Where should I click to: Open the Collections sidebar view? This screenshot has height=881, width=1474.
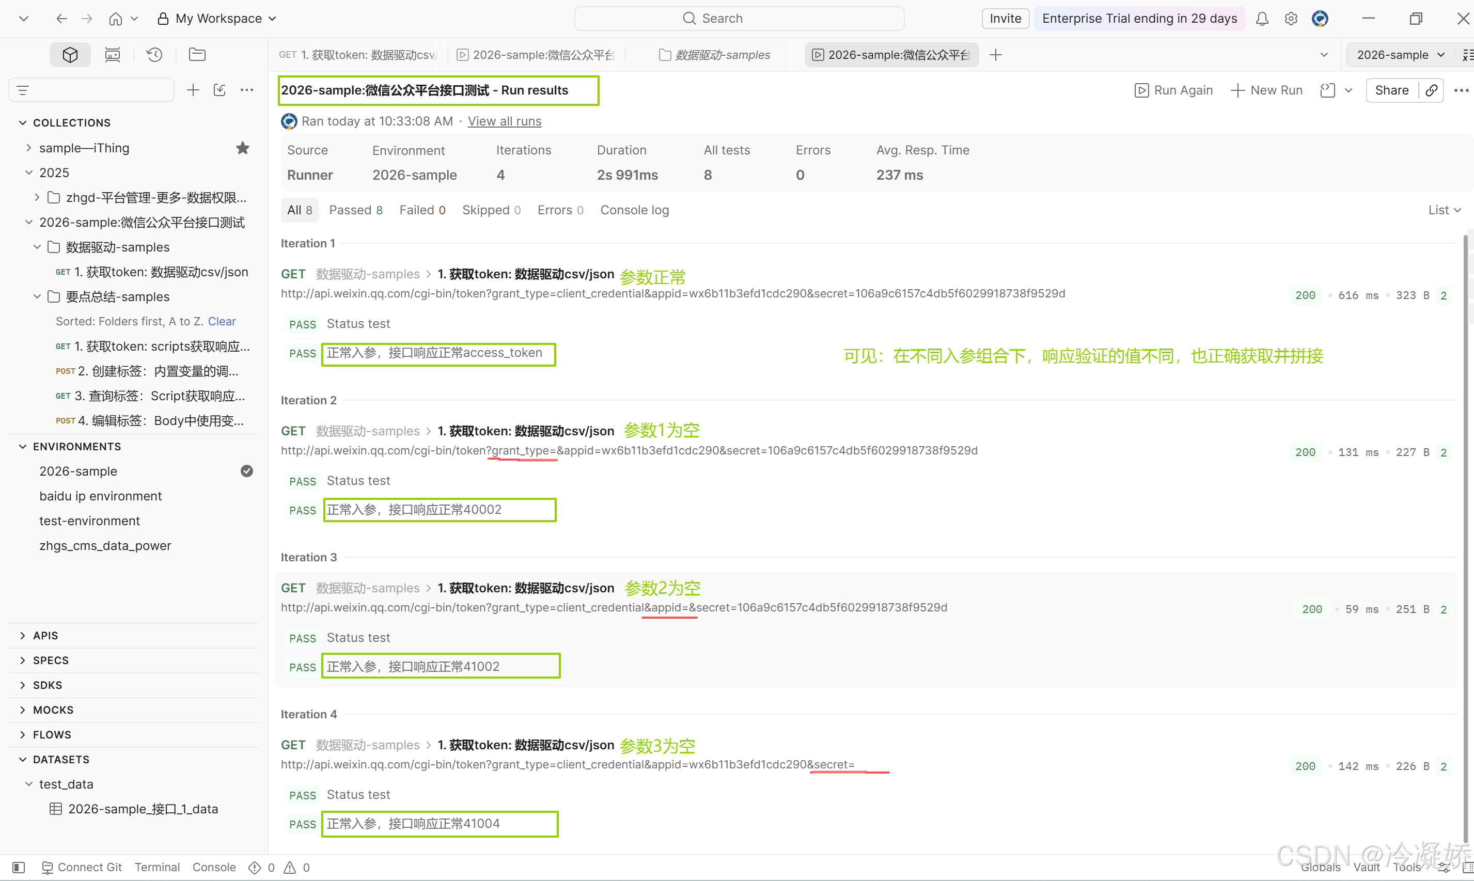tap(70, 55)
